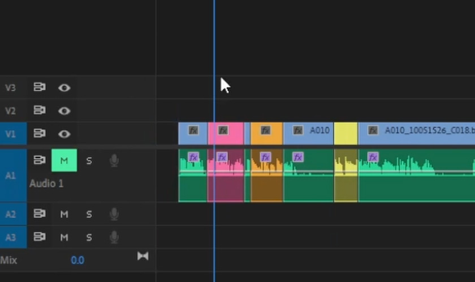
Task: Select the V2 track target label
Action: click(x=11, y=111)
